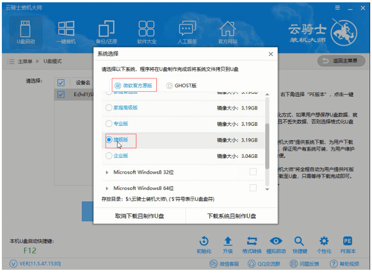This screenshot has height=273, width=372.
Task: Expand Microsoft Windows8 64位 tree arrow
Action: pyautogui.click(x=107, y=188)
